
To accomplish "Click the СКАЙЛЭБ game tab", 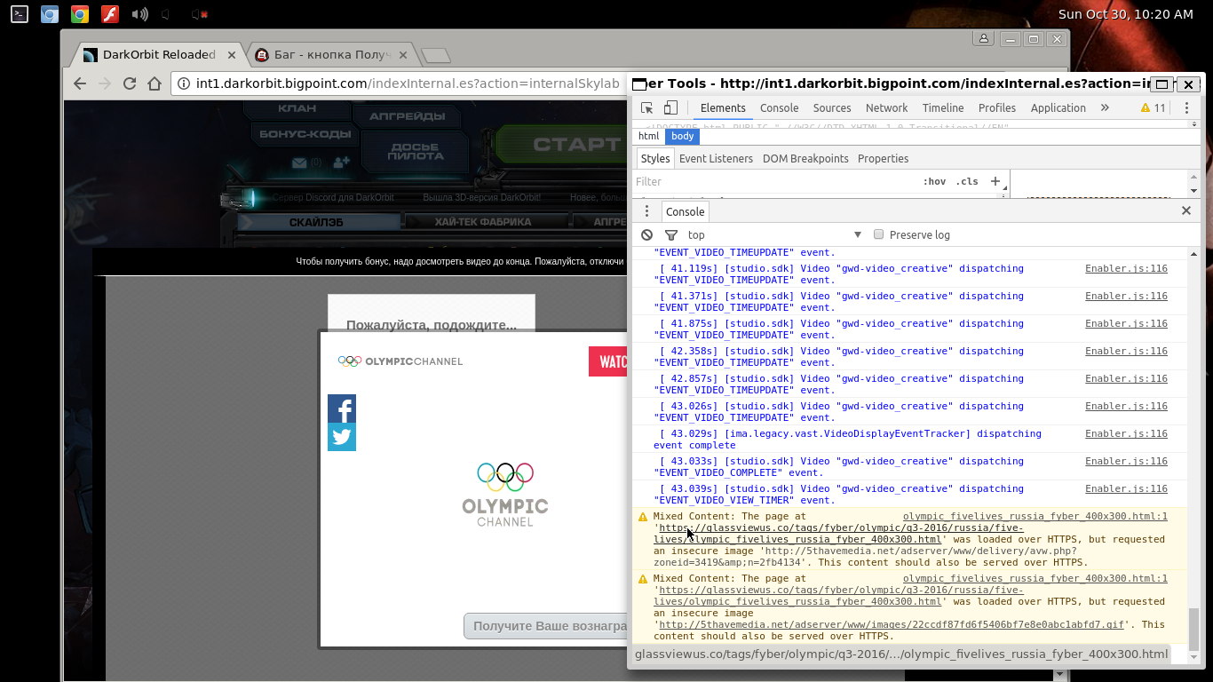I will (316, 222).
